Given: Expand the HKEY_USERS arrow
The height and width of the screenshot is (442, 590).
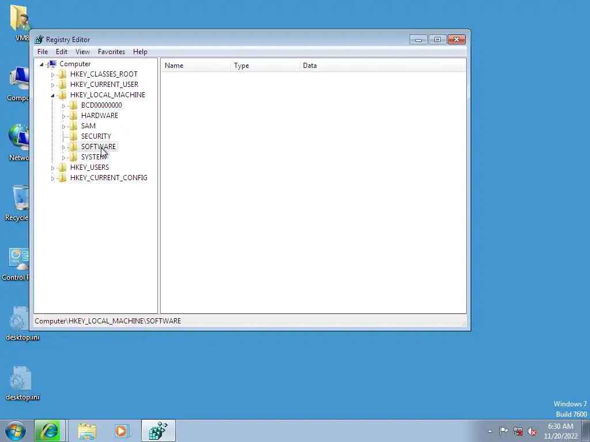Looking at the screenshot, I should click(52, 168).
